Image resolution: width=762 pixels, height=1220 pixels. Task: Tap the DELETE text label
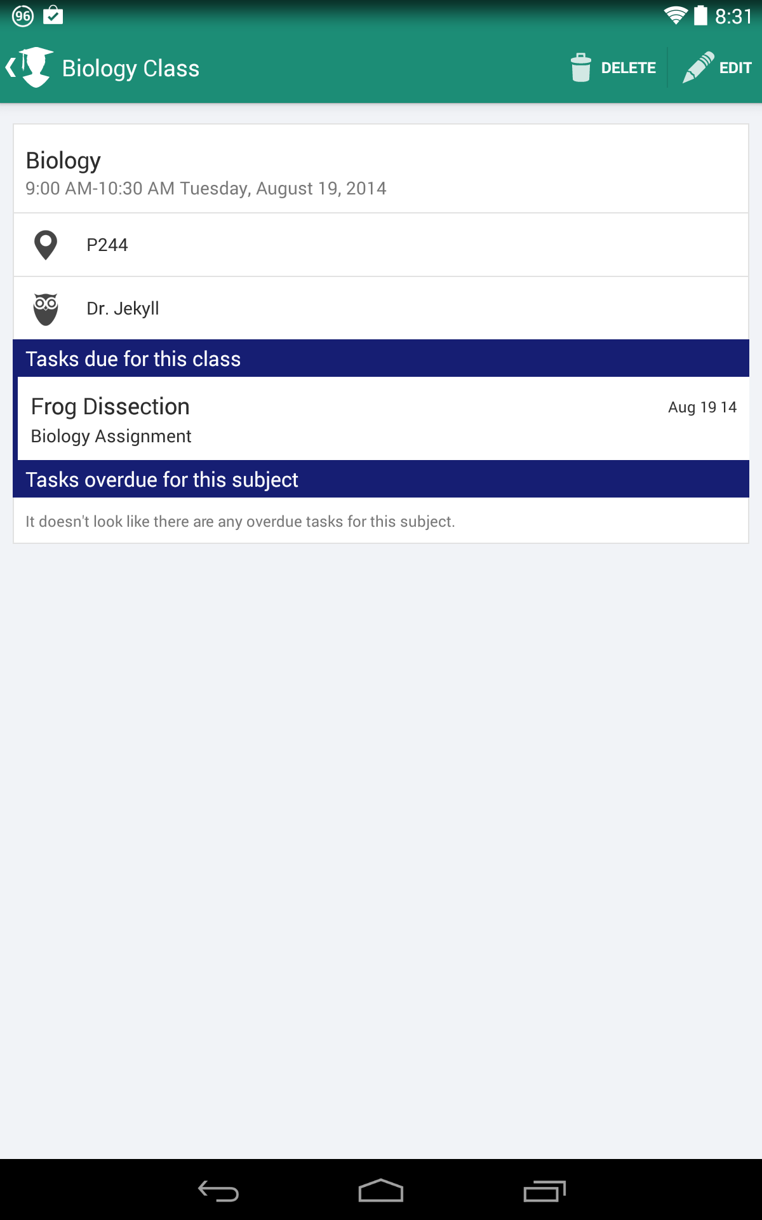(x=629, y=68)
